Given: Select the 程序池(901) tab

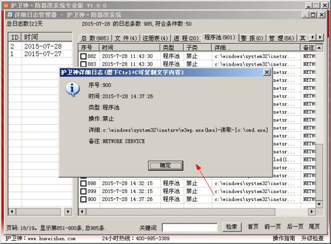Looking at the screenshot, I should pos(220,37).
